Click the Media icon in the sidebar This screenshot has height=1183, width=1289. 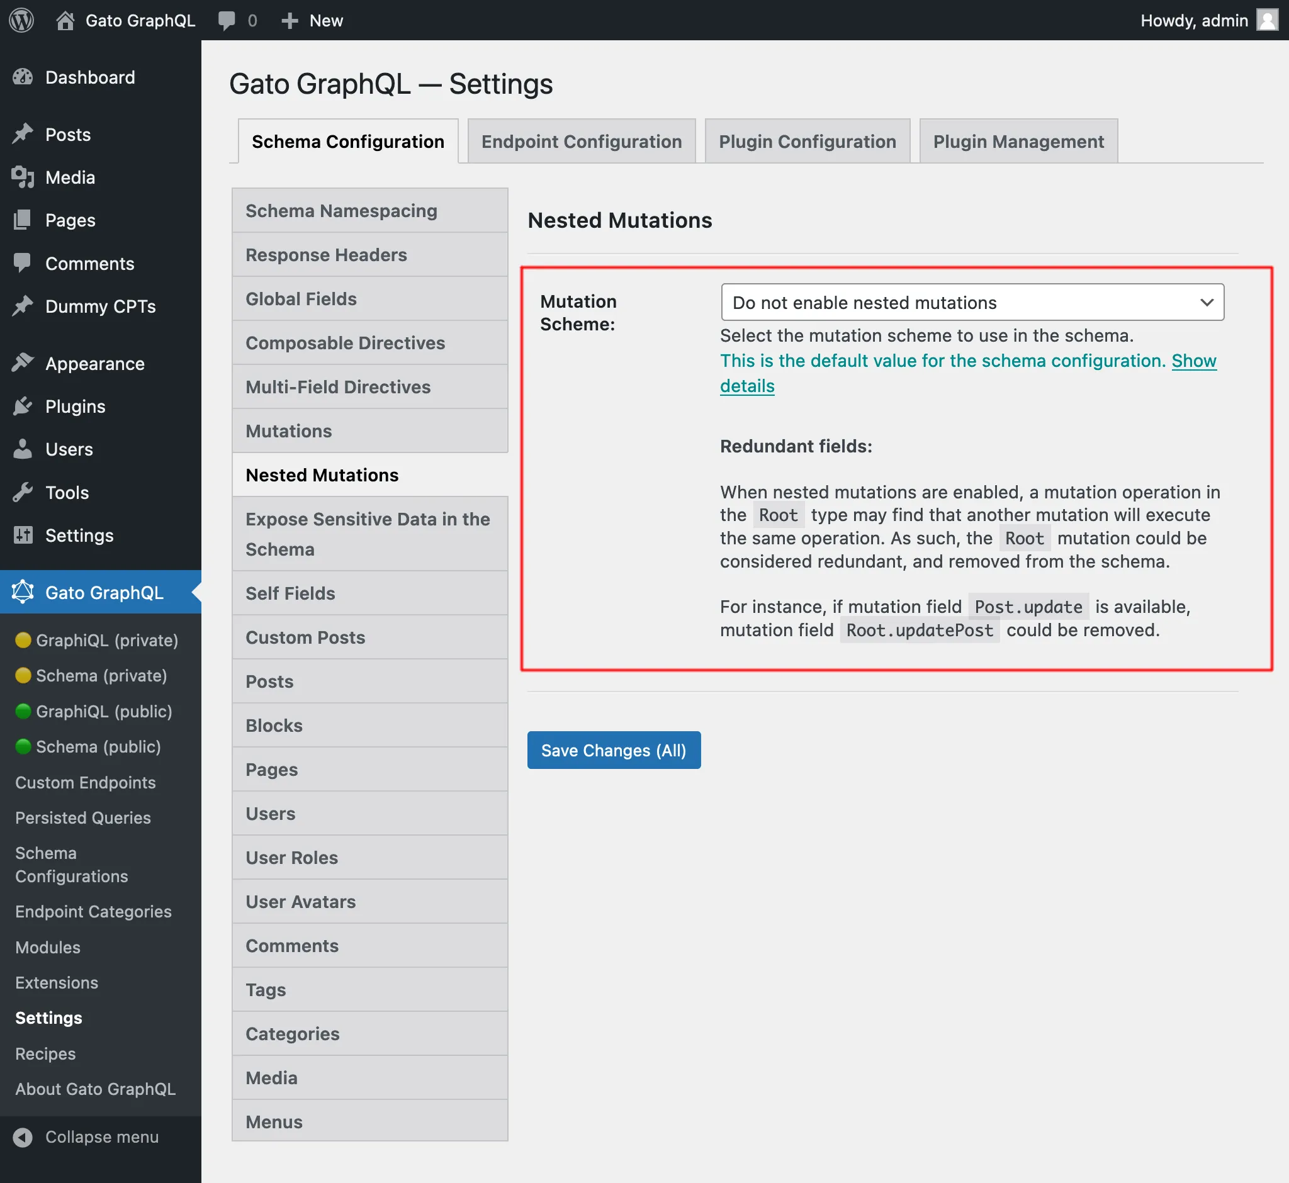[x=23, y=177]
